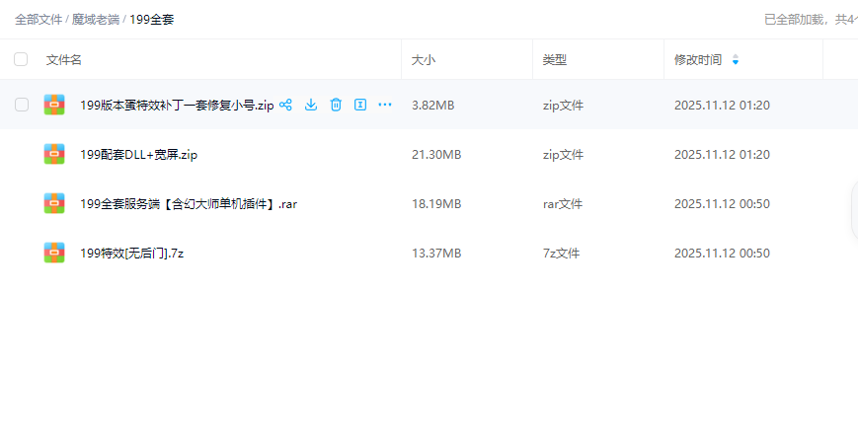This screenshot has height=438, width=858.
Task: Go to 全部文件 in breadcrumb
Action: click(x=39, y=19)
